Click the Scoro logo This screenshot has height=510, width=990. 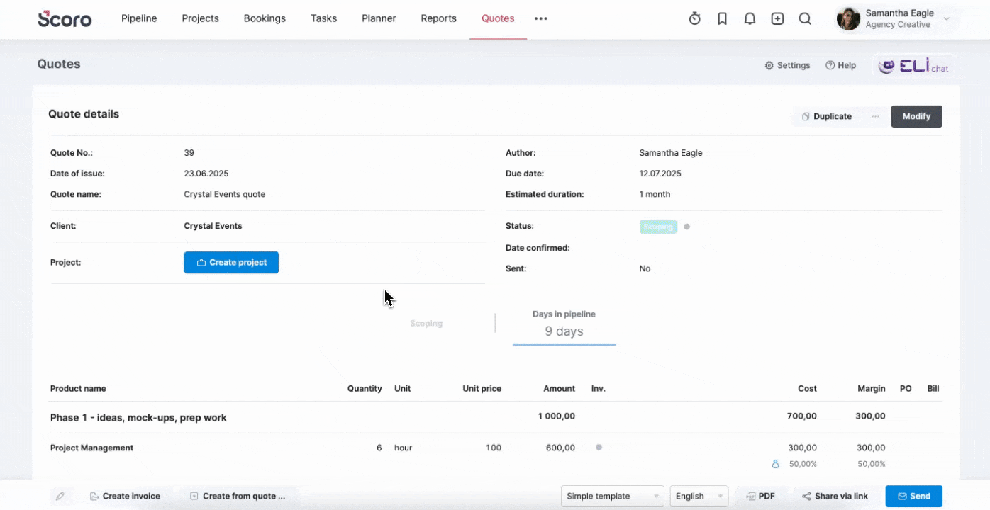point(65,19)
